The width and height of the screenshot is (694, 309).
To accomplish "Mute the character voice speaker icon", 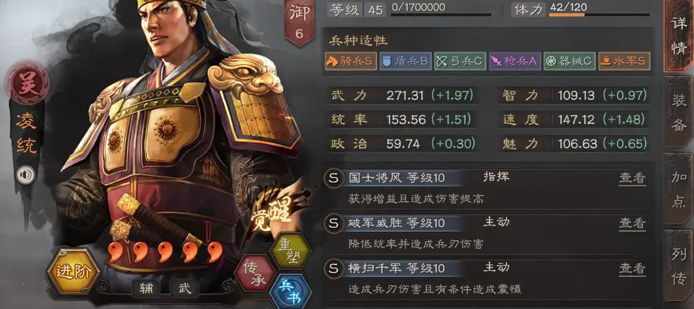I will click(26, 175).
